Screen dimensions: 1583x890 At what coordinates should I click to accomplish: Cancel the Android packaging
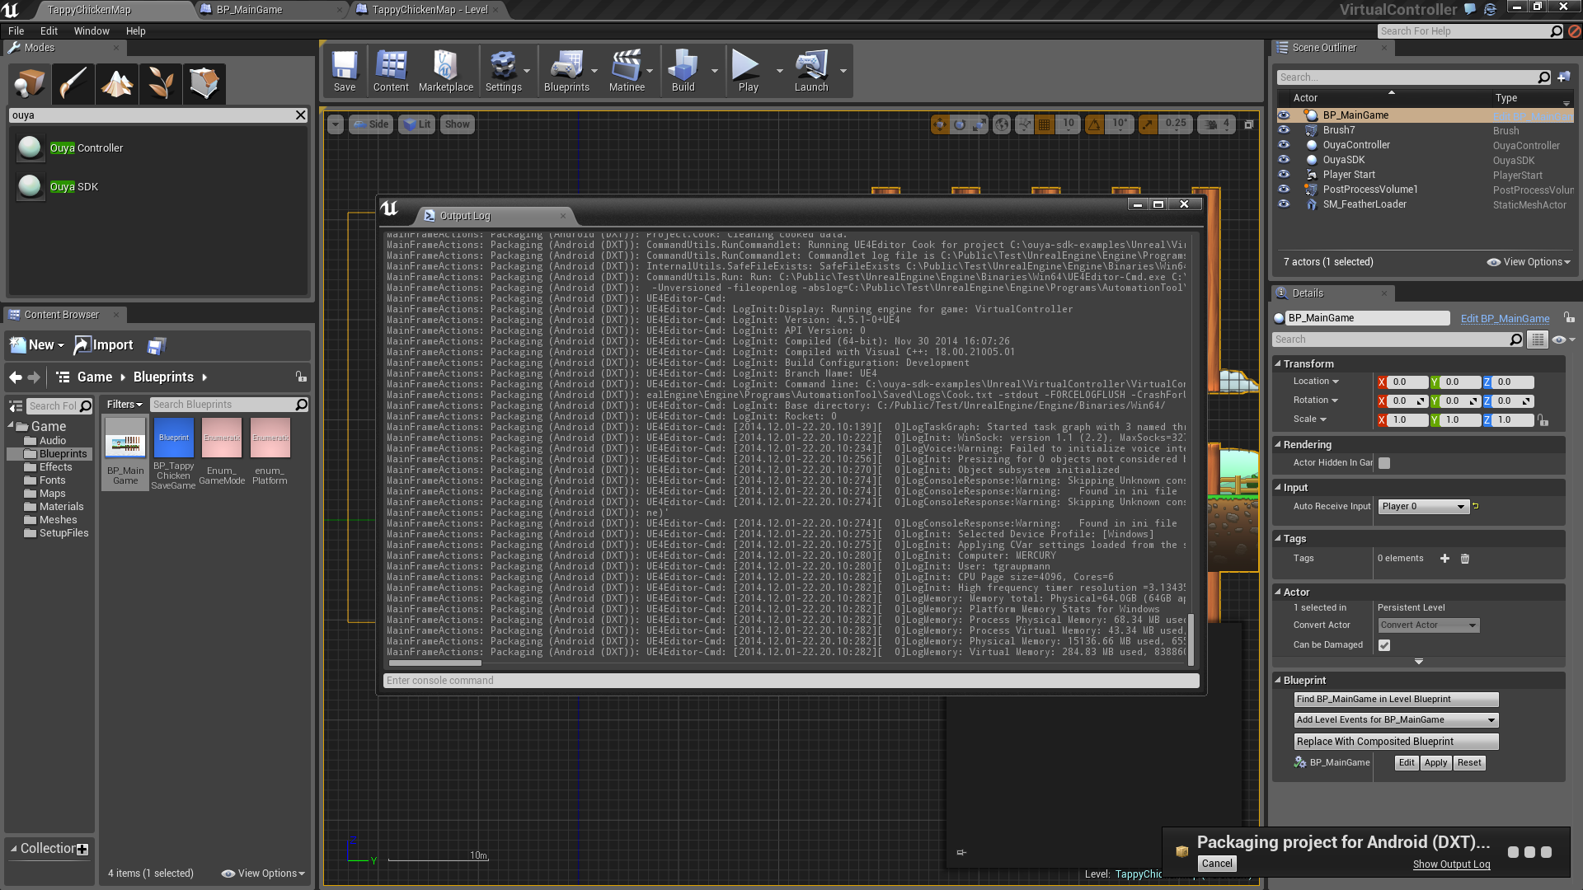pos(1217,864)
